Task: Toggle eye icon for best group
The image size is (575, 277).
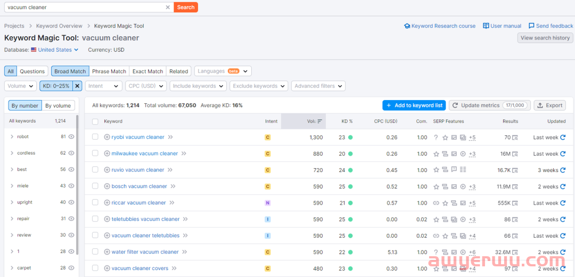Action: (71, 169)
